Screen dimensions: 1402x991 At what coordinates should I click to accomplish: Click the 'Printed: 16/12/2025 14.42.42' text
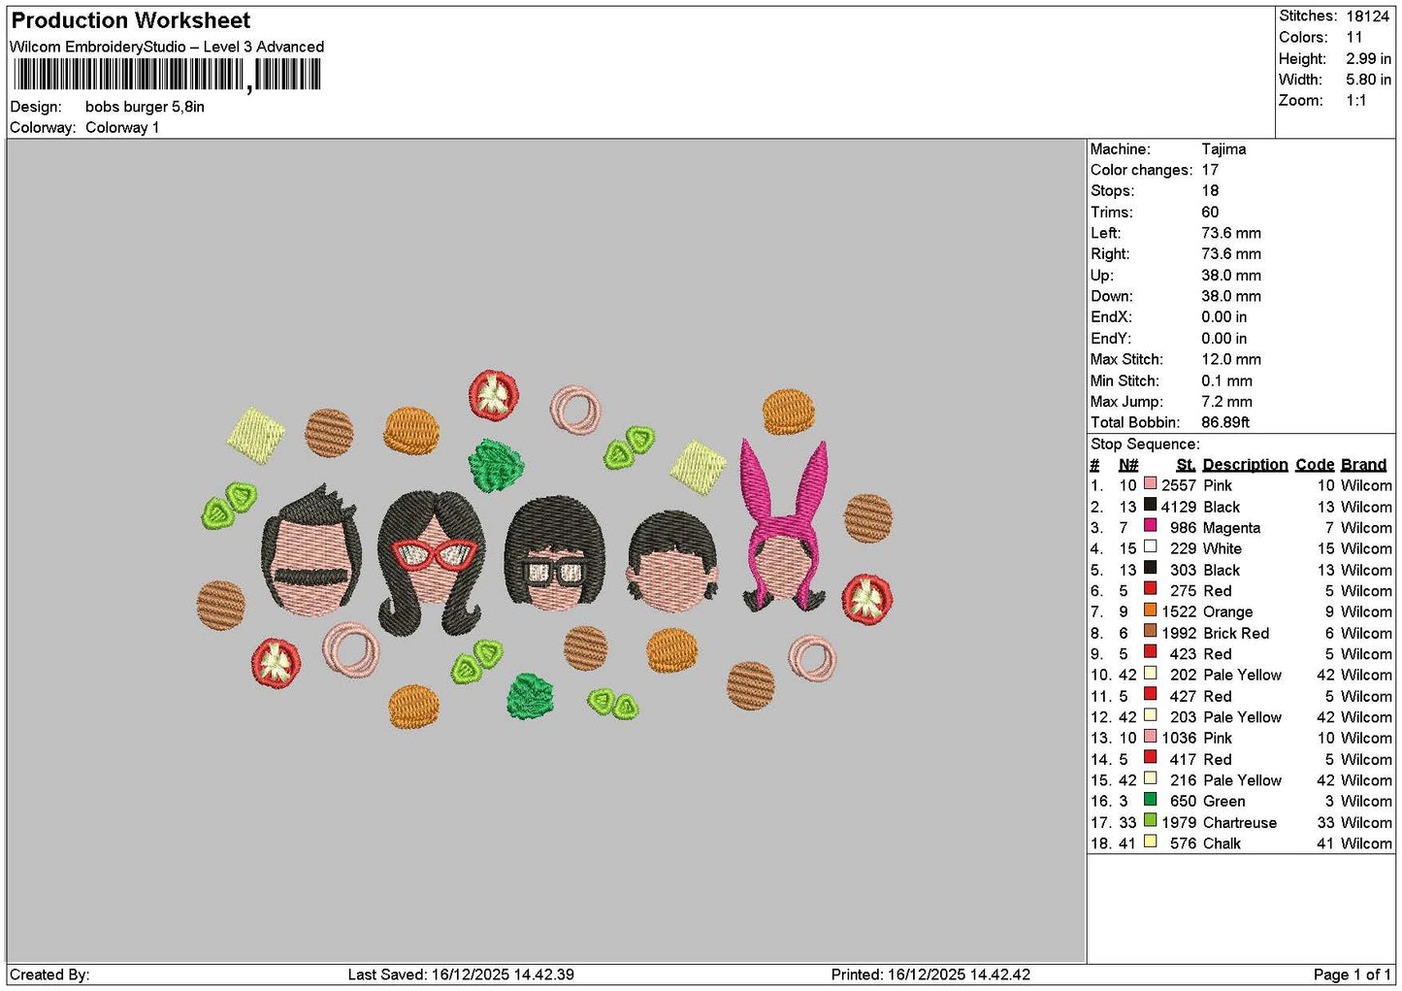click(930, 974)
